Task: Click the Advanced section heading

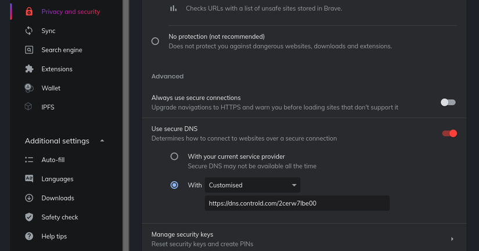Action: (167, 77)
